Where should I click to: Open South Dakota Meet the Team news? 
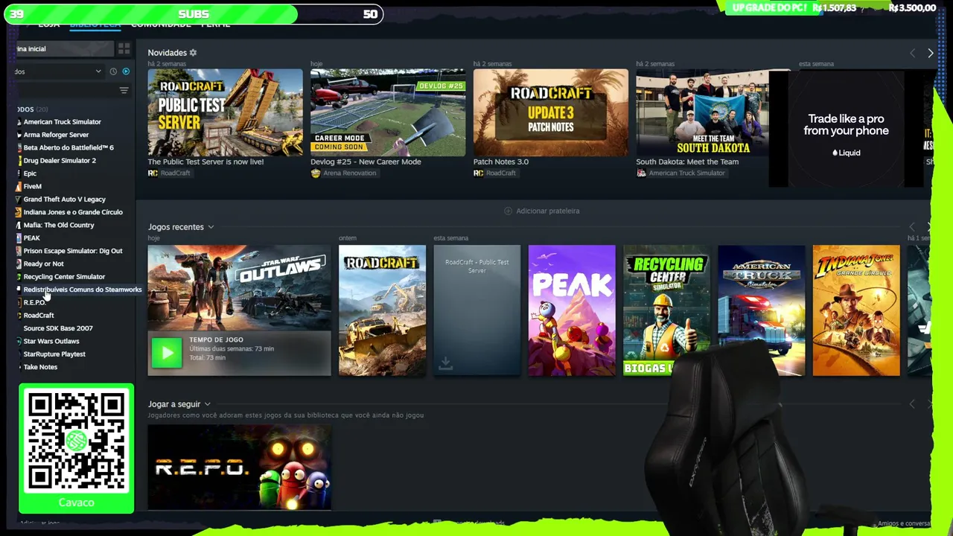pos(702,112)
